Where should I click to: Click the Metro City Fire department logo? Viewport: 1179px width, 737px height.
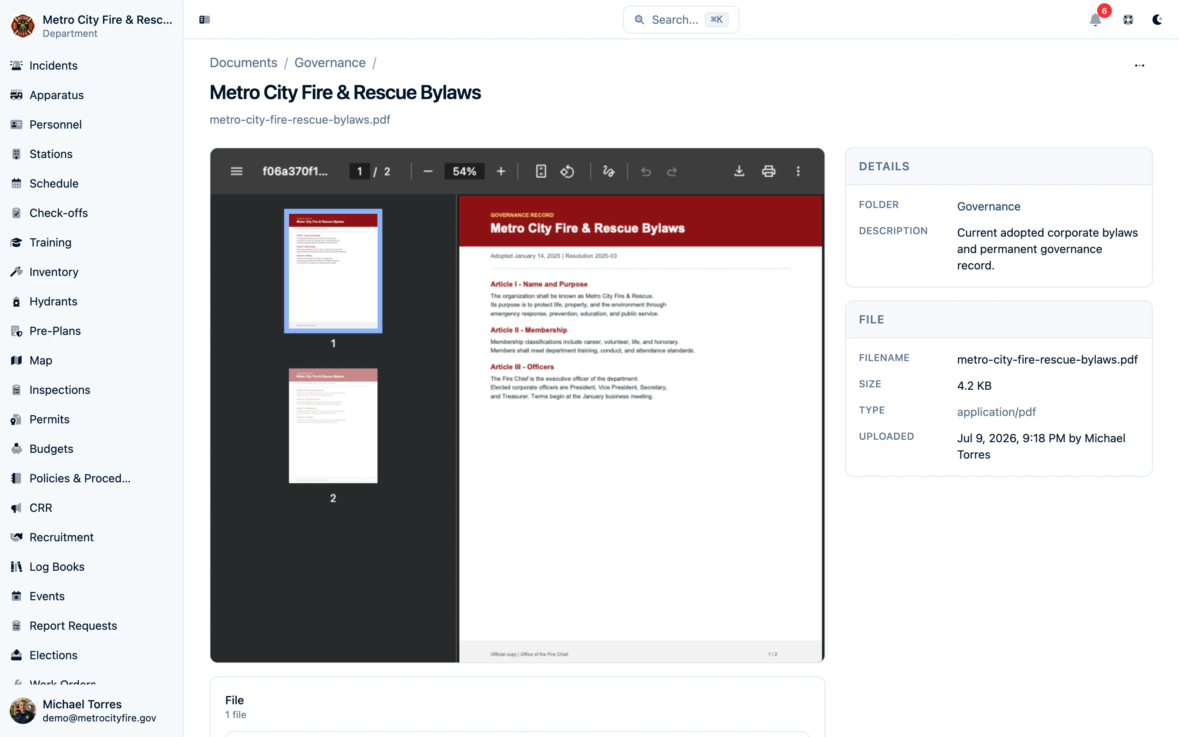23,26
